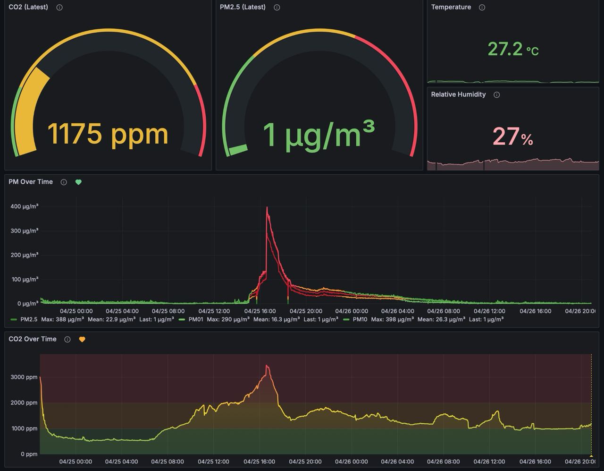Click the info icon beside CO2 (Latest)
The image size is (604, 471).
coord(59,8)
